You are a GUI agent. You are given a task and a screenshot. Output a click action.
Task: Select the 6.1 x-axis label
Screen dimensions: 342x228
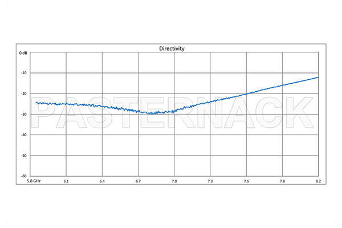click(x=66, y=181)
